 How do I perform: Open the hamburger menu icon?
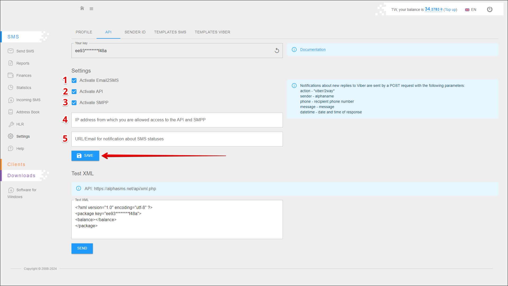(x=91, y=9)
